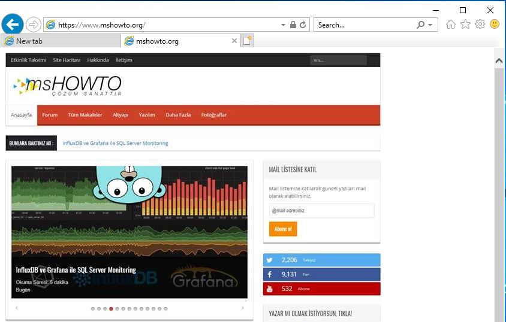The width and height of the screenshot is (506, 322).
Task: Click the Abone ol subscribe button
Action: (x=283, y=229)
